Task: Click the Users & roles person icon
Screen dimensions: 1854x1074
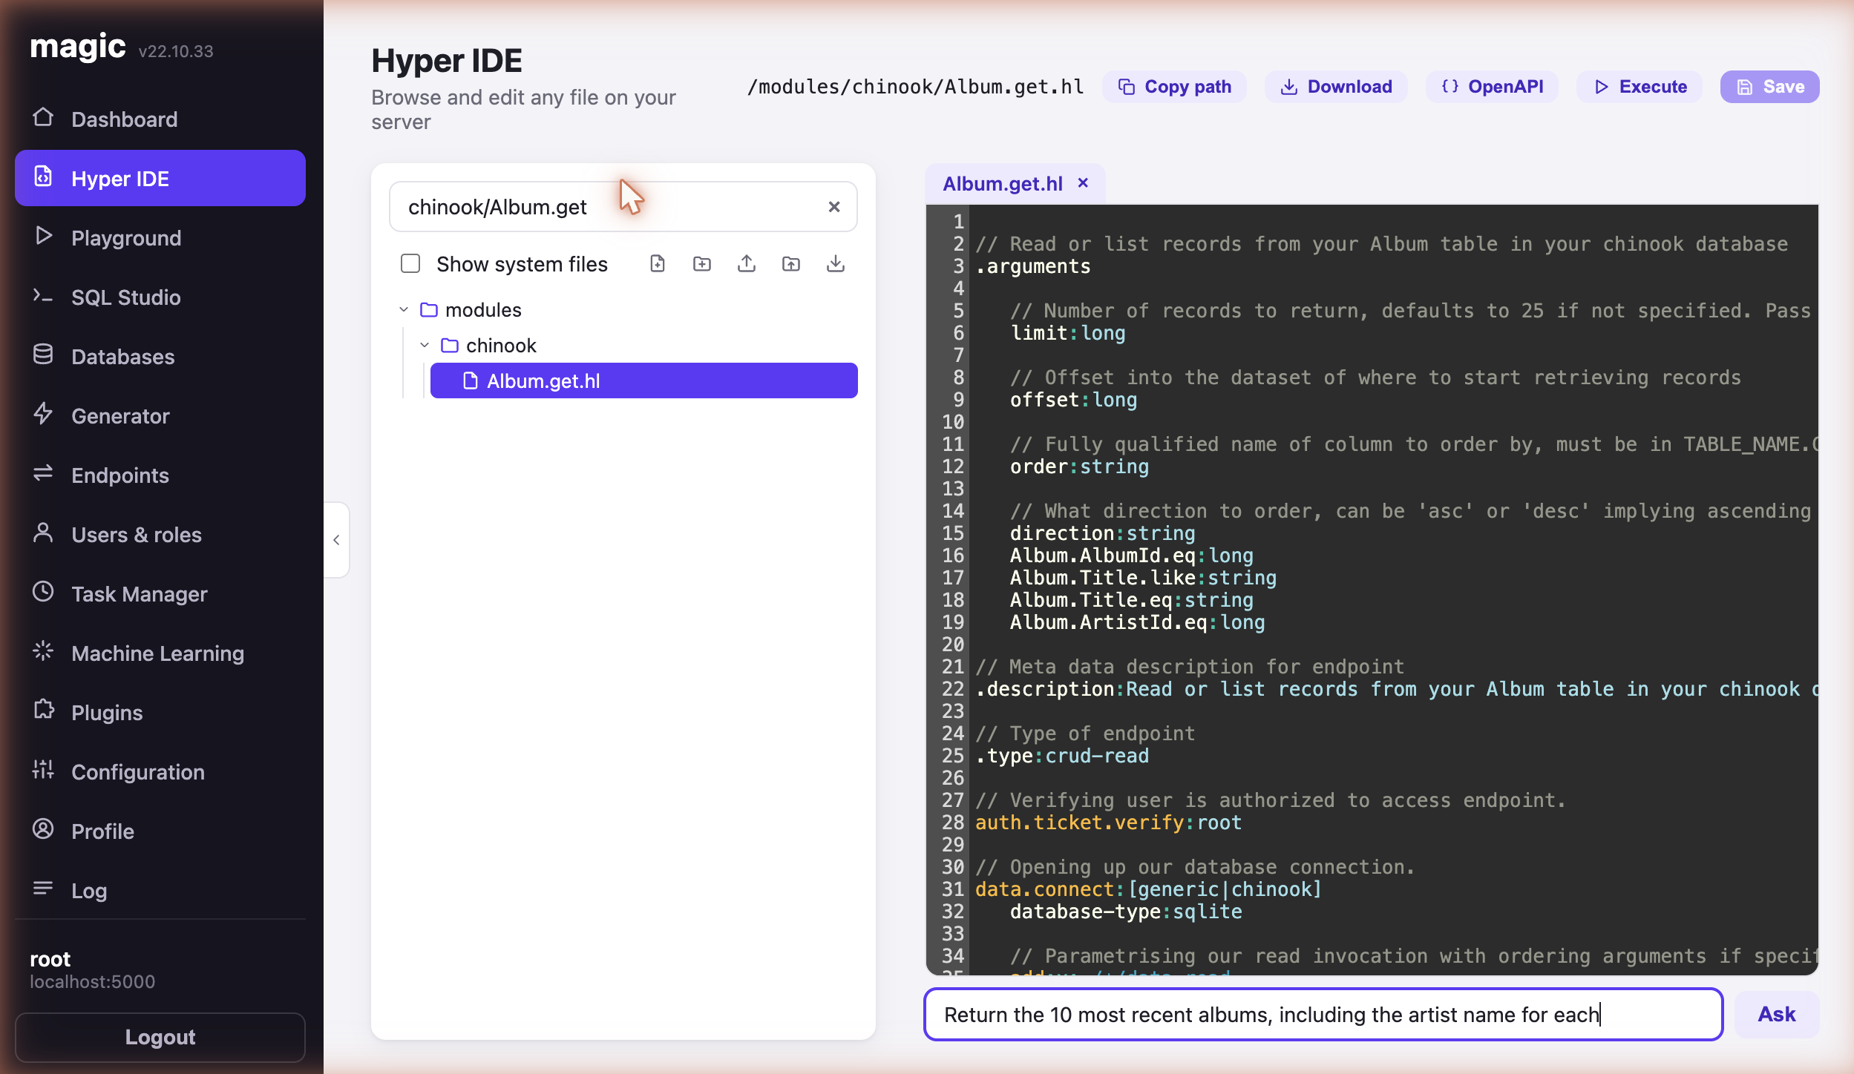Action: [43, 533]
